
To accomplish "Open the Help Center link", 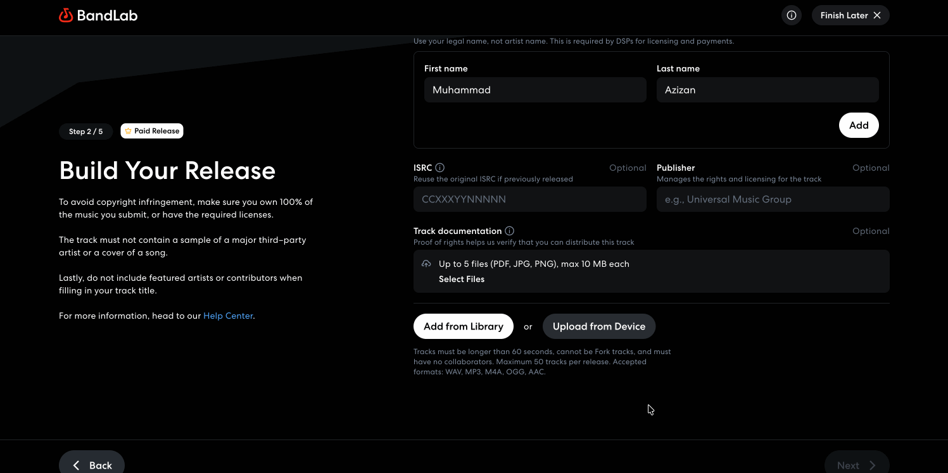I will pyautogui.click(x=228, y=316).
